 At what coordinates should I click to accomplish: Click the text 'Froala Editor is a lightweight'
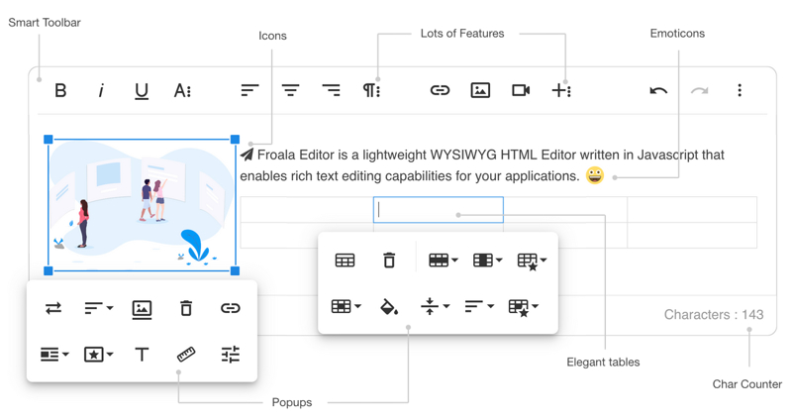click(342, 155)
